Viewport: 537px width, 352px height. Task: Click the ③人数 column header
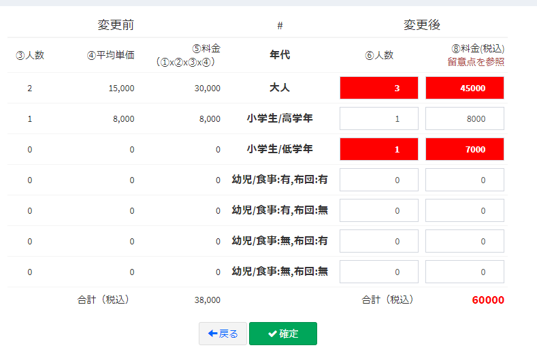pos(30,55)
